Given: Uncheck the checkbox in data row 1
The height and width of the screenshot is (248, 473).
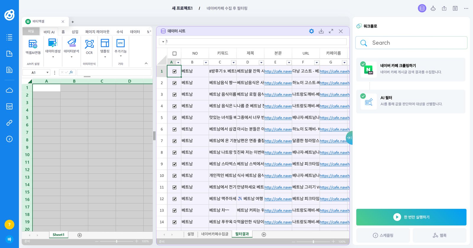Looking at the screenshot, I should click(x=174, y=71).
